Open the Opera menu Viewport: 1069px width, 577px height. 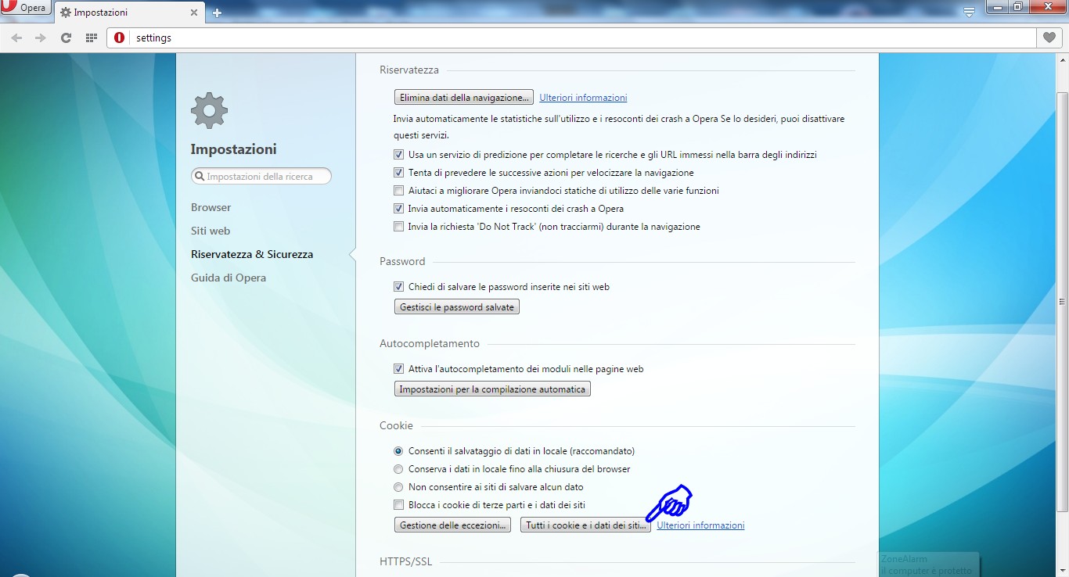25,7
